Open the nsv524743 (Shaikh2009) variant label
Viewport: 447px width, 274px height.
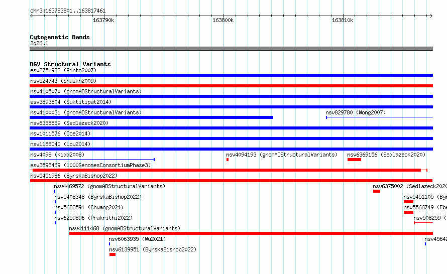pyautogui.click(x=63, y=81)
